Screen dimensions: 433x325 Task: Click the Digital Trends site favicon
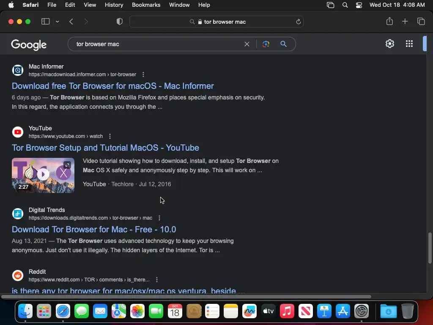18,214
